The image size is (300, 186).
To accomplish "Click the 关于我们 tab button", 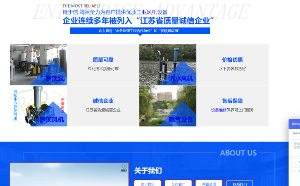I will (x=147, y=184).
